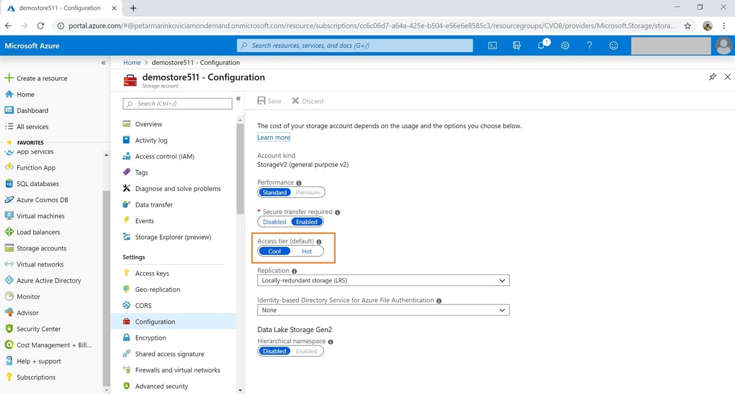Click the Search (Ctrl+/) field

[177, 104]
